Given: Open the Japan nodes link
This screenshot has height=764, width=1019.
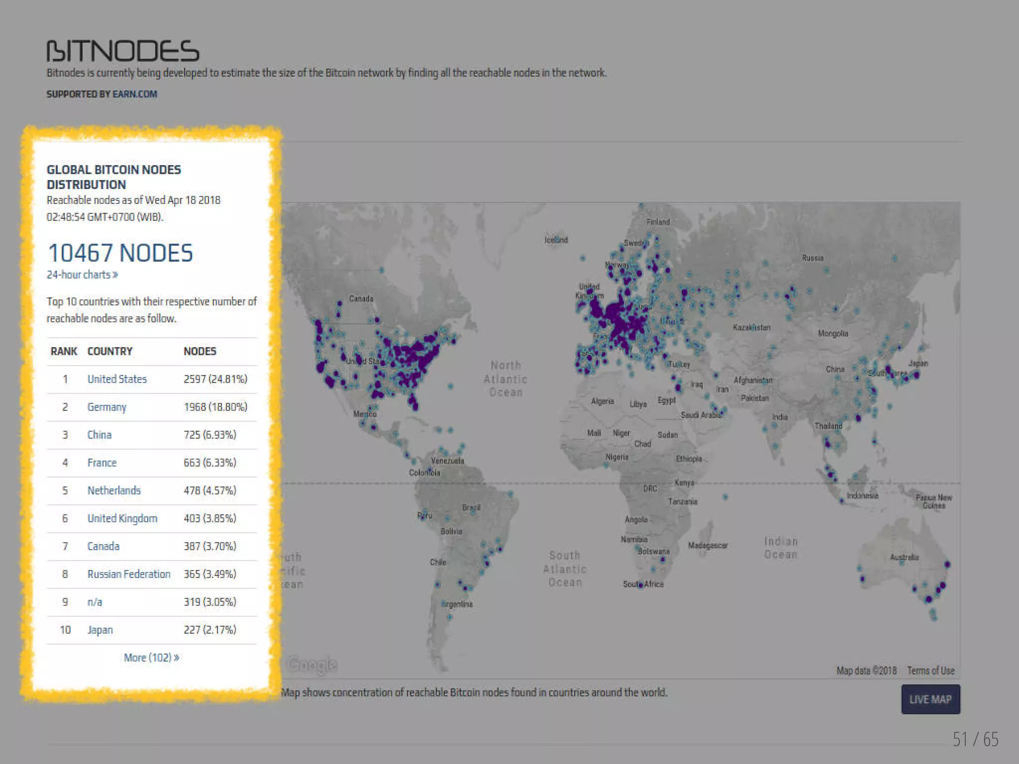Looking at the screenshot, I should 100,630.
